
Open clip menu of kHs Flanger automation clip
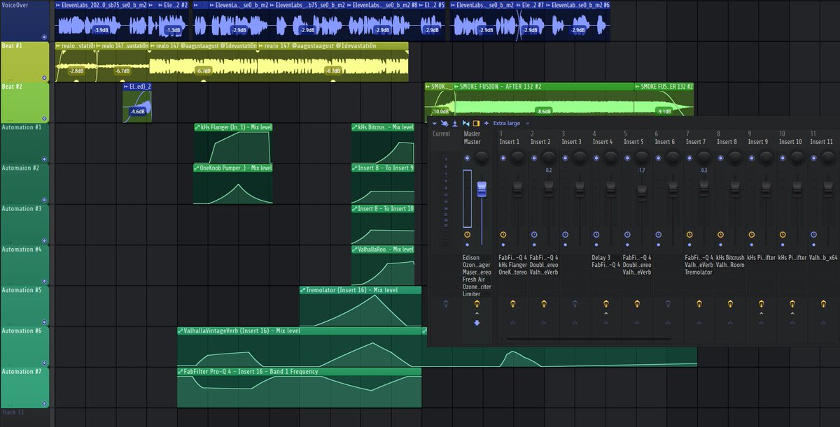(197, 127)
